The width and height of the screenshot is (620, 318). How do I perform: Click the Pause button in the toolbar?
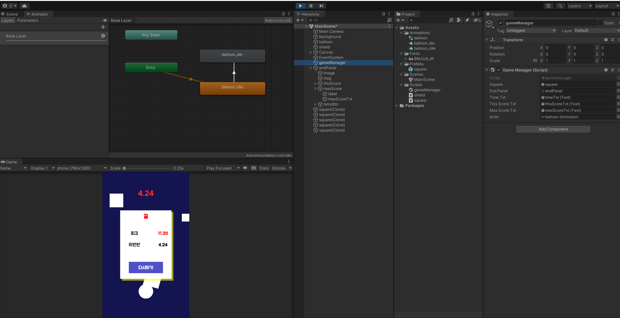pyautogui.click(x=311, y=6)
